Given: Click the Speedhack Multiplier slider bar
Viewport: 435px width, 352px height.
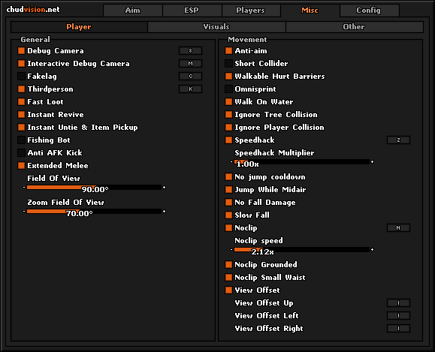Looking at the screenshot, I should tap(302, 162).
